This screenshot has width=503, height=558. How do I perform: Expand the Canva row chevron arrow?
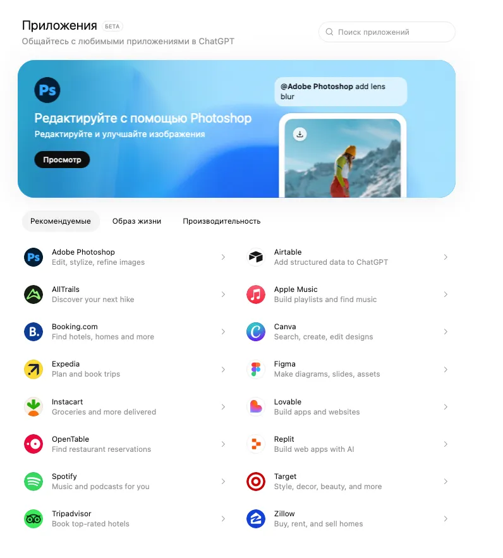click(x=445, y=332)
